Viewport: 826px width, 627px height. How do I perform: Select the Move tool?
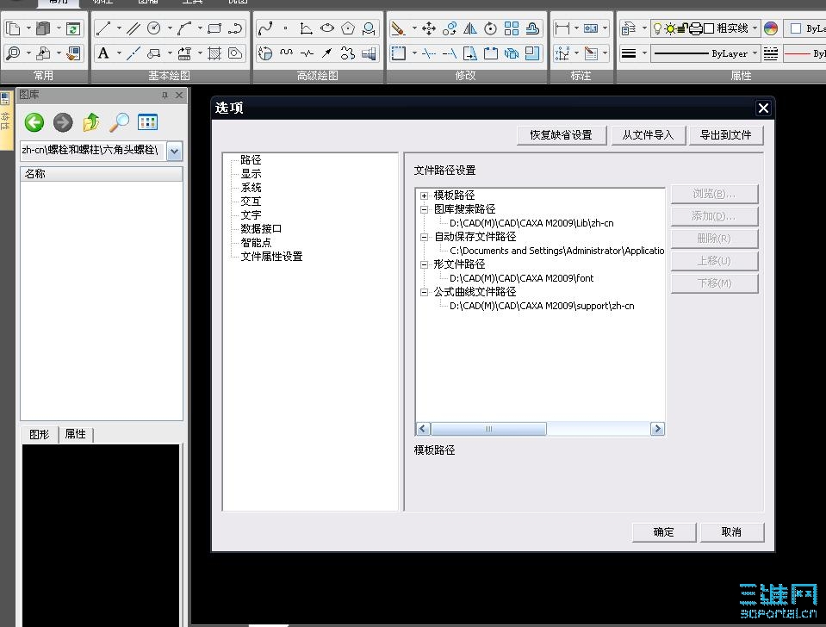(429, 28)
